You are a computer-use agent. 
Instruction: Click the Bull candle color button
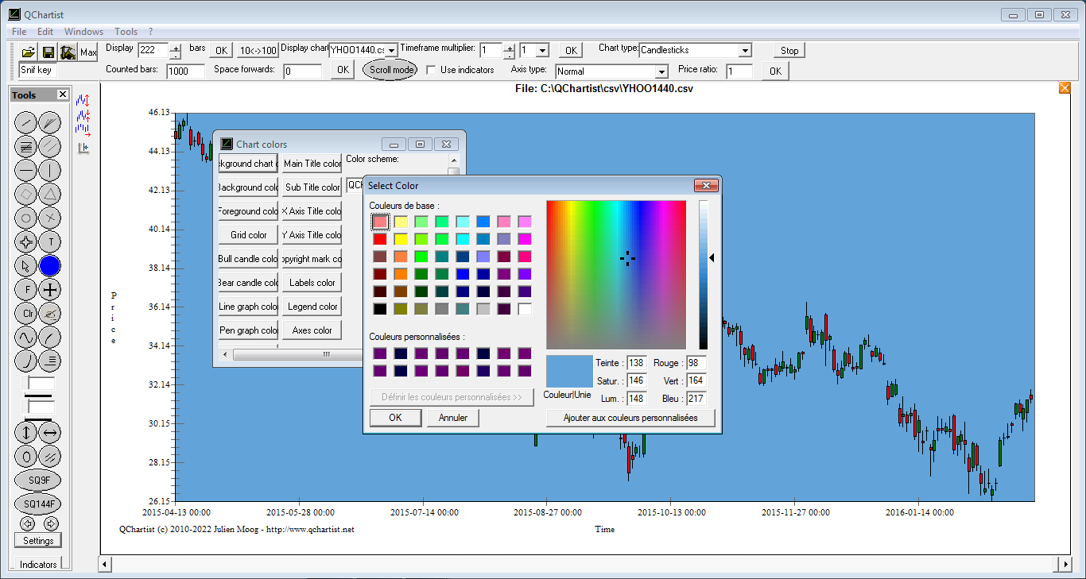(x=248, y=259)
